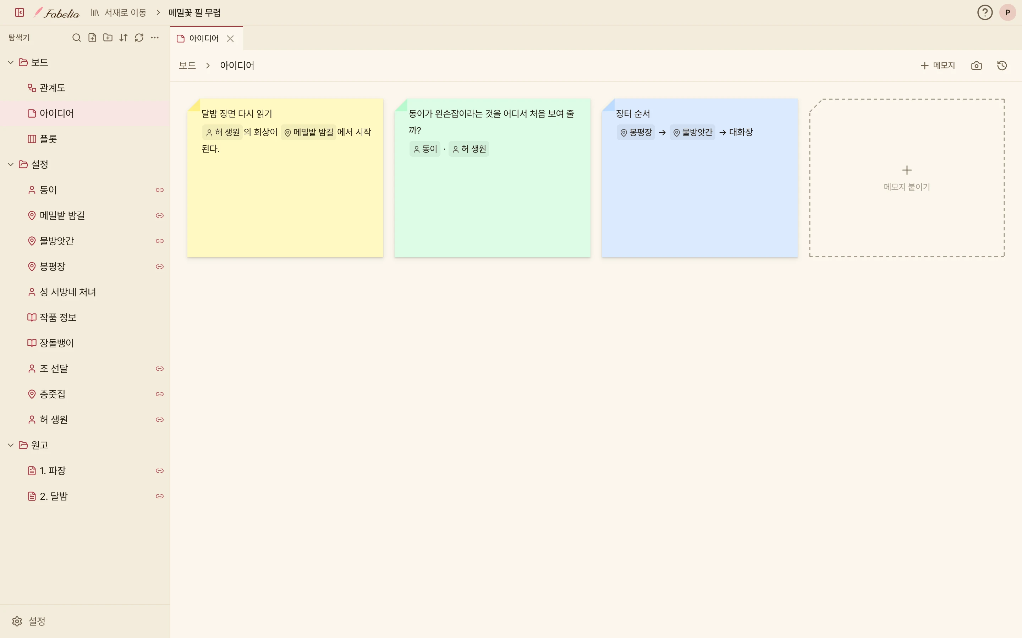Click the 메밀밭 밤길 tag in yellow note
Screen dimensions: 1022x638
[x=308, y=132]
